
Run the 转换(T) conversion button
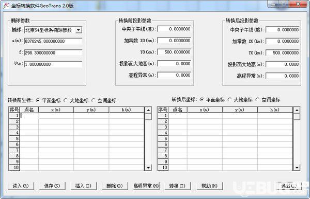click(x=177, y=186)
